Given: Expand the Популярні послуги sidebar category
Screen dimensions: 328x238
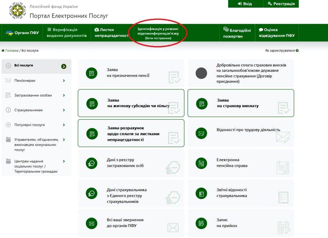Looking at the screenshot, I should pos(64,125).
